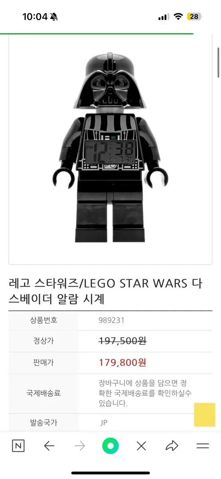Tap the product number 989231
This screenshot has height=479, width=221.
tap(112, 320)
